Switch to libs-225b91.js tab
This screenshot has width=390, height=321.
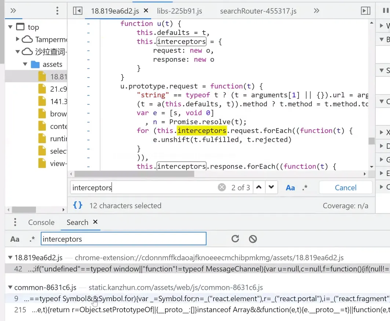pyautogui.click(x=179, y=11)
